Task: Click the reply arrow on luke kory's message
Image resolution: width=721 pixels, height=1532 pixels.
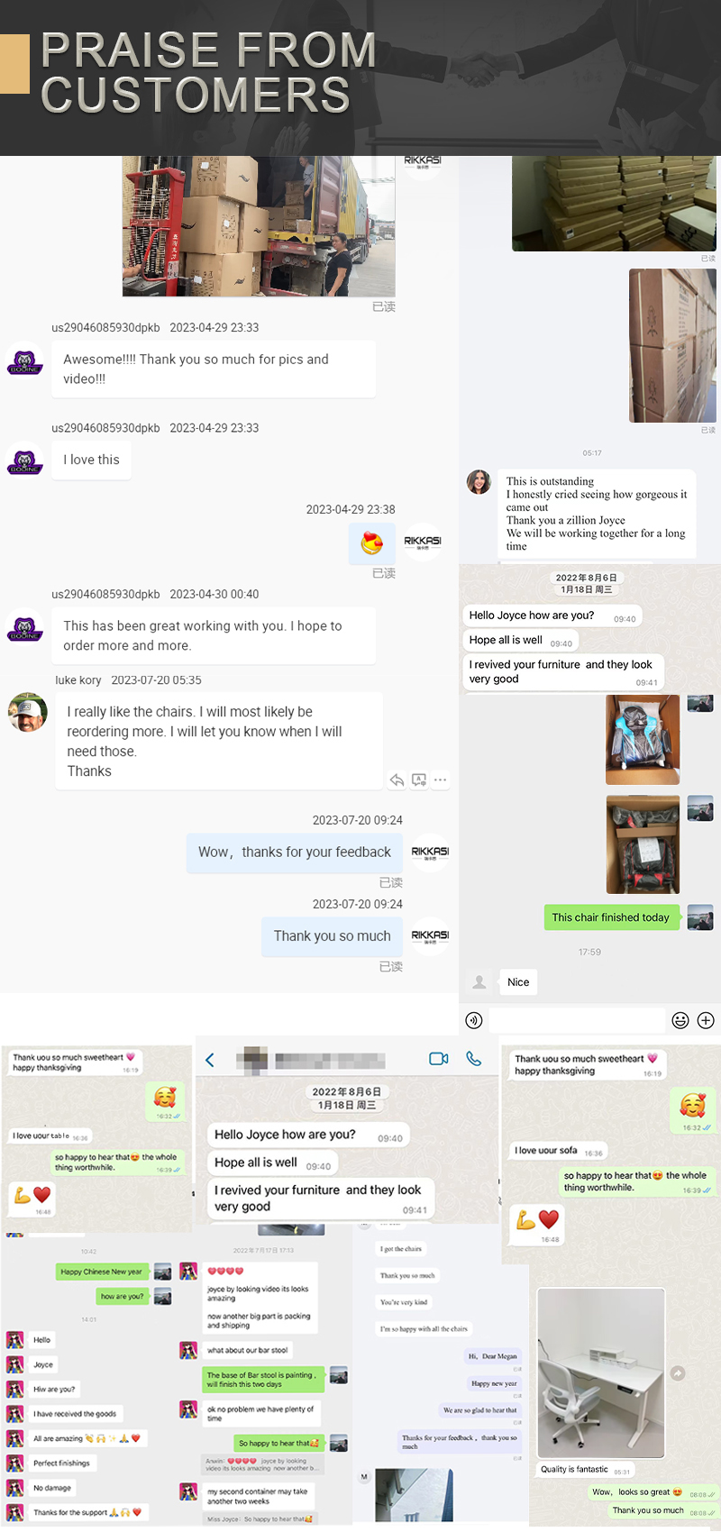Action: tap(397, 780)
